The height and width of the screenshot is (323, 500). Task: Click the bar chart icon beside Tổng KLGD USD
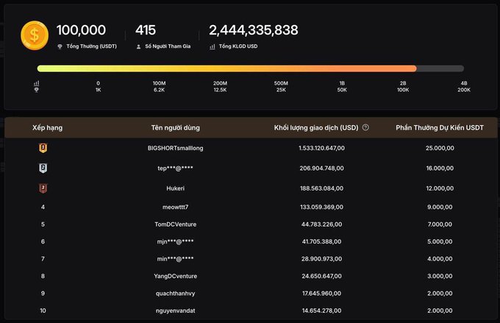coord(213,46)
